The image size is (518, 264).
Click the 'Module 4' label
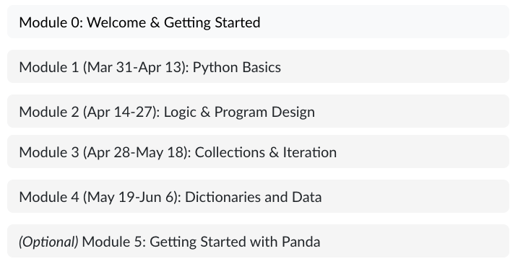click(49, 198)
